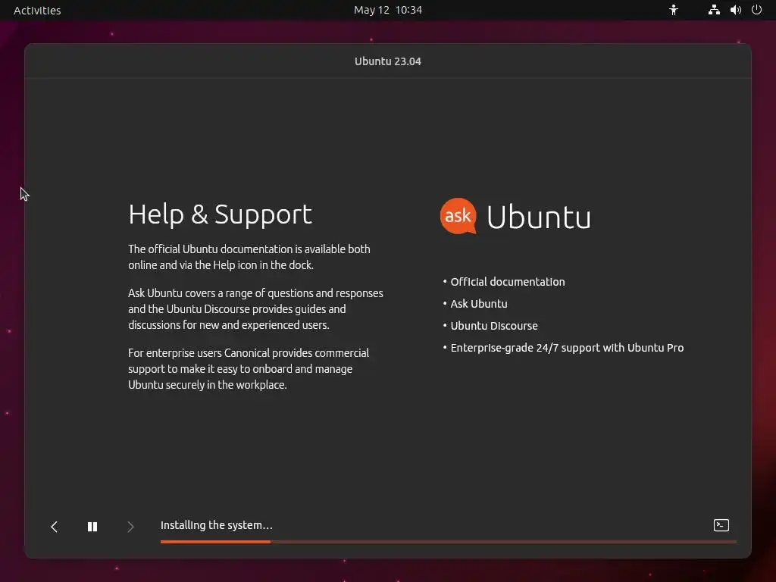This screenshot has width=776, height=582.
Task: Click the Ask Ubuntu bullet item
Action: [475, 304]
